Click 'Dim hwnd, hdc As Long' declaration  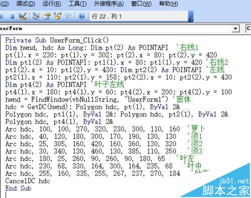point(44,48)
